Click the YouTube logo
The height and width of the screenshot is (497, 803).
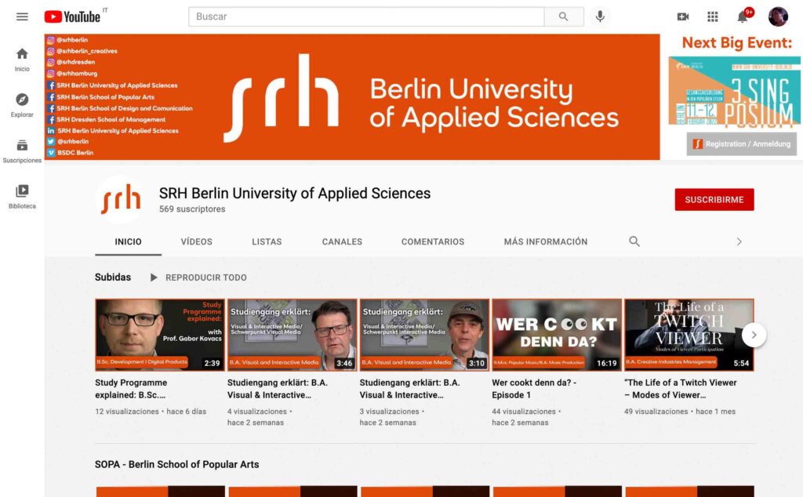(72, 17)
